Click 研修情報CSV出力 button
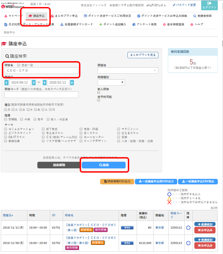Image resolution: width=223 pixels, height=254 pixels. click(117, 181)
